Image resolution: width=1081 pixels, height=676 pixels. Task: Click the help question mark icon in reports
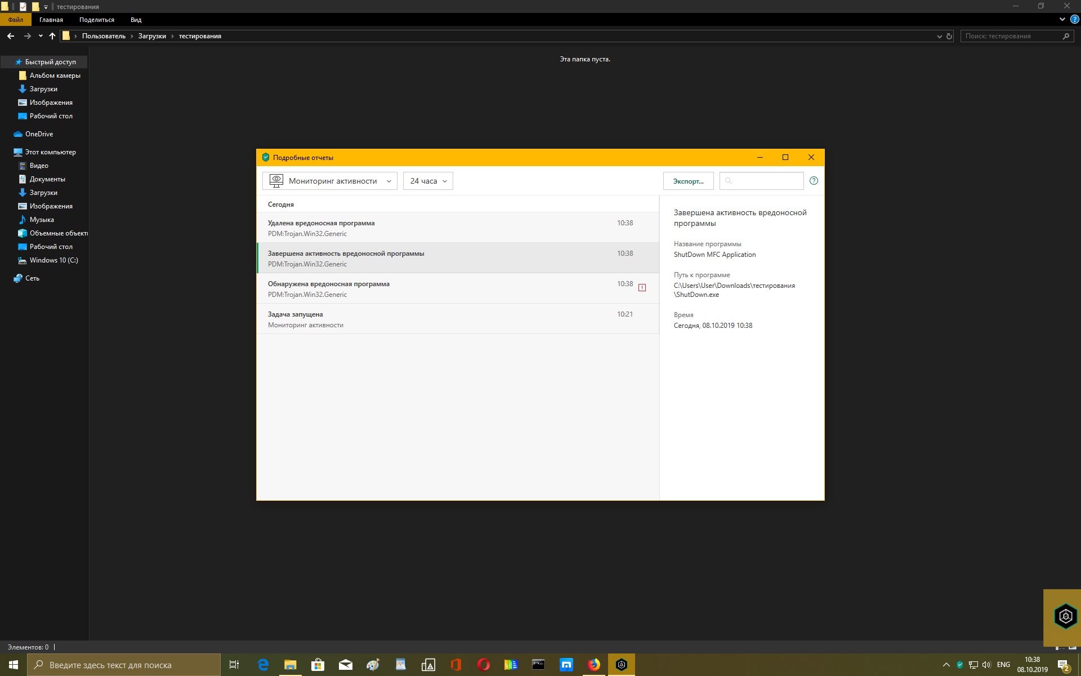(814, 181)
